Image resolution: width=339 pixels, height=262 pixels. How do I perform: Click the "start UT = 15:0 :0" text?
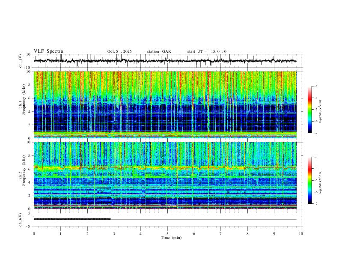tap(207, 51)
